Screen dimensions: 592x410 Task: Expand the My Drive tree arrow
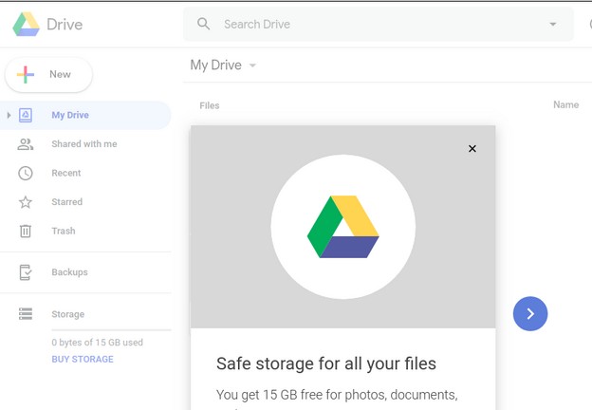9,115
